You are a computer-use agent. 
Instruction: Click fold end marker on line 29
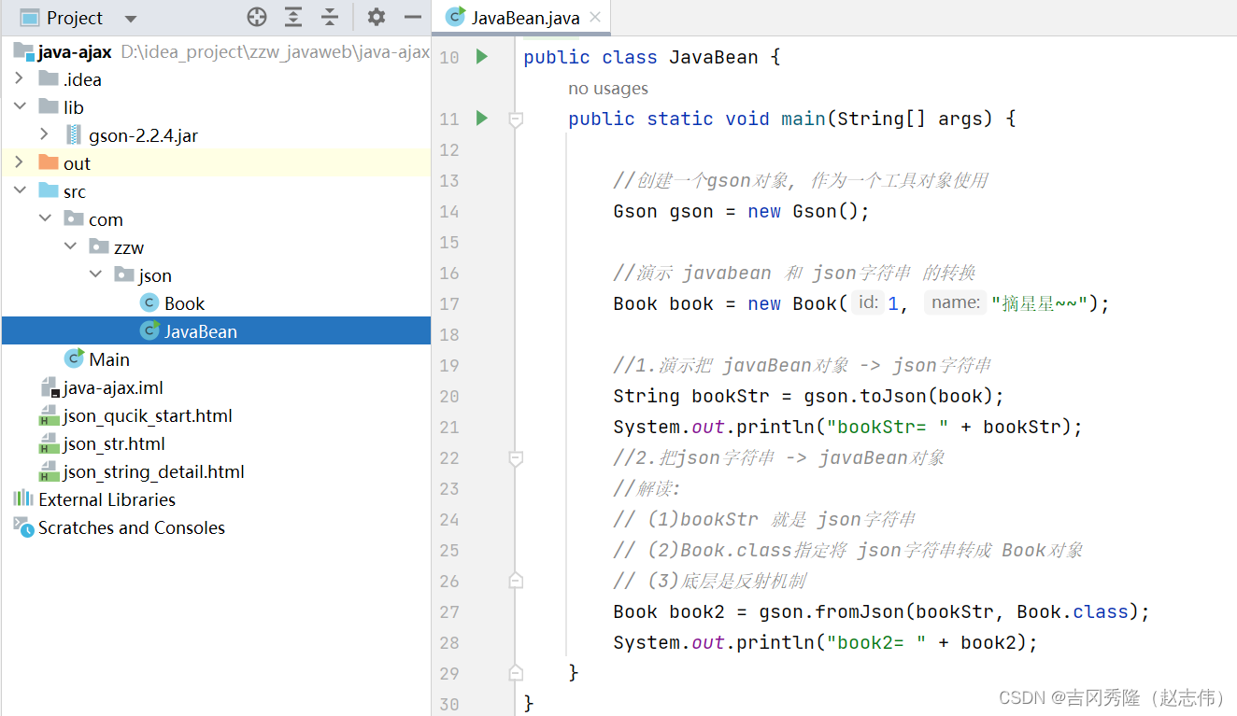(x=515, y=673)
